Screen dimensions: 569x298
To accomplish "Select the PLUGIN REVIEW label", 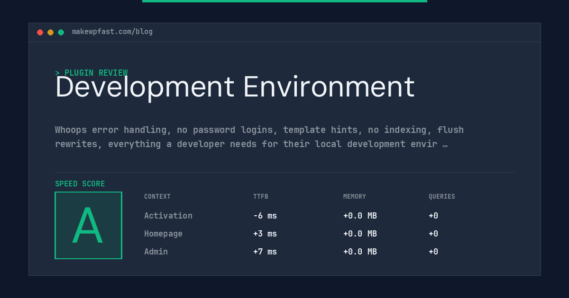I will (96, 73).
